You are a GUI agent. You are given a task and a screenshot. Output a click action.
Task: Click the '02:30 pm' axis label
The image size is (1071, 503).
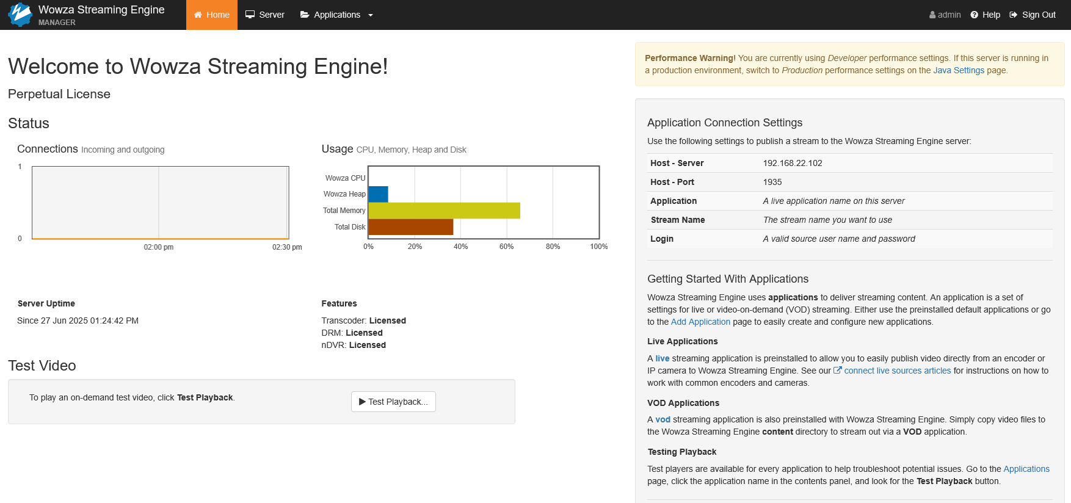(287, 247)
